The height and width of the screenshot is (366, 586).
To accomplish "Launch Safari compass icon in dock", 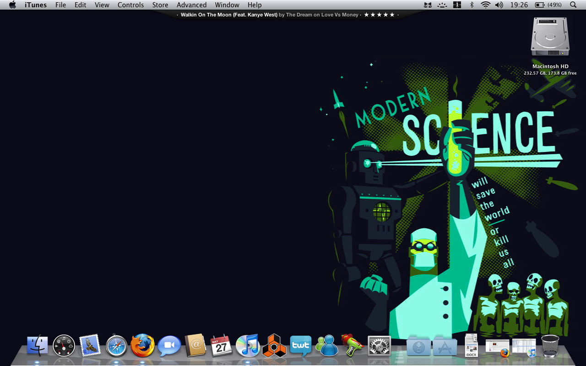I will [x=117, y=346].
